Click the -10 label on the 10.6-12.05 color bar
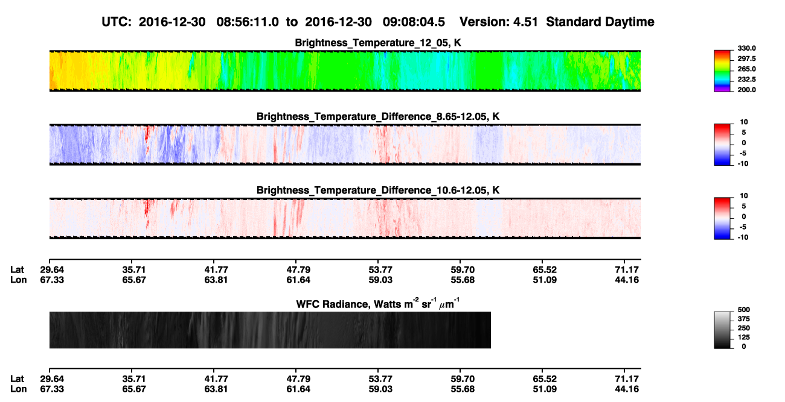785x402 pixels. point(744,237)
